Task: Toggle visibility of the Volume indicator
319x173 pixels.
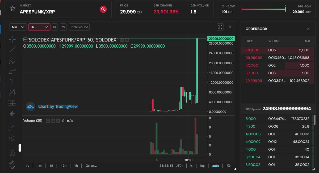Action: tap(48, 121)
